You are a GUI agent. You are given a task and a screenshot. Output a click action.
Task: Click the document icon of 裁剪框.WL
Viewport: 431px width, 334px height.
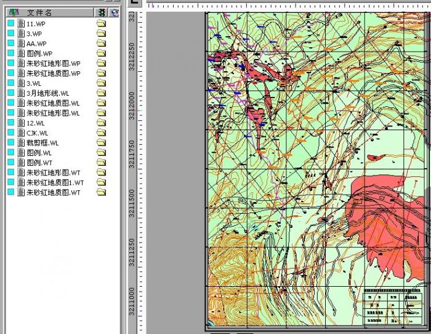[x=22, y=142]
